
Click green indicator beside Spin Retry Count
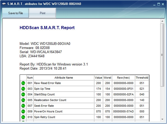click(23, 117)
